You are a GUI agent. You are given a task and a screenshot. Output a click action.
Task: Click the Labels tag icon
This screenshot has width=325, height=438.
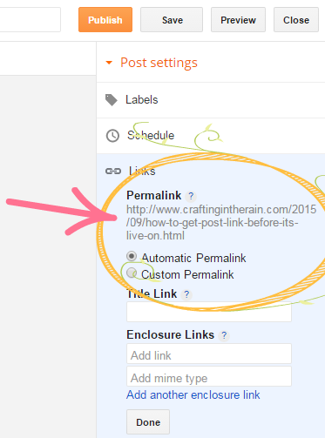112,100
